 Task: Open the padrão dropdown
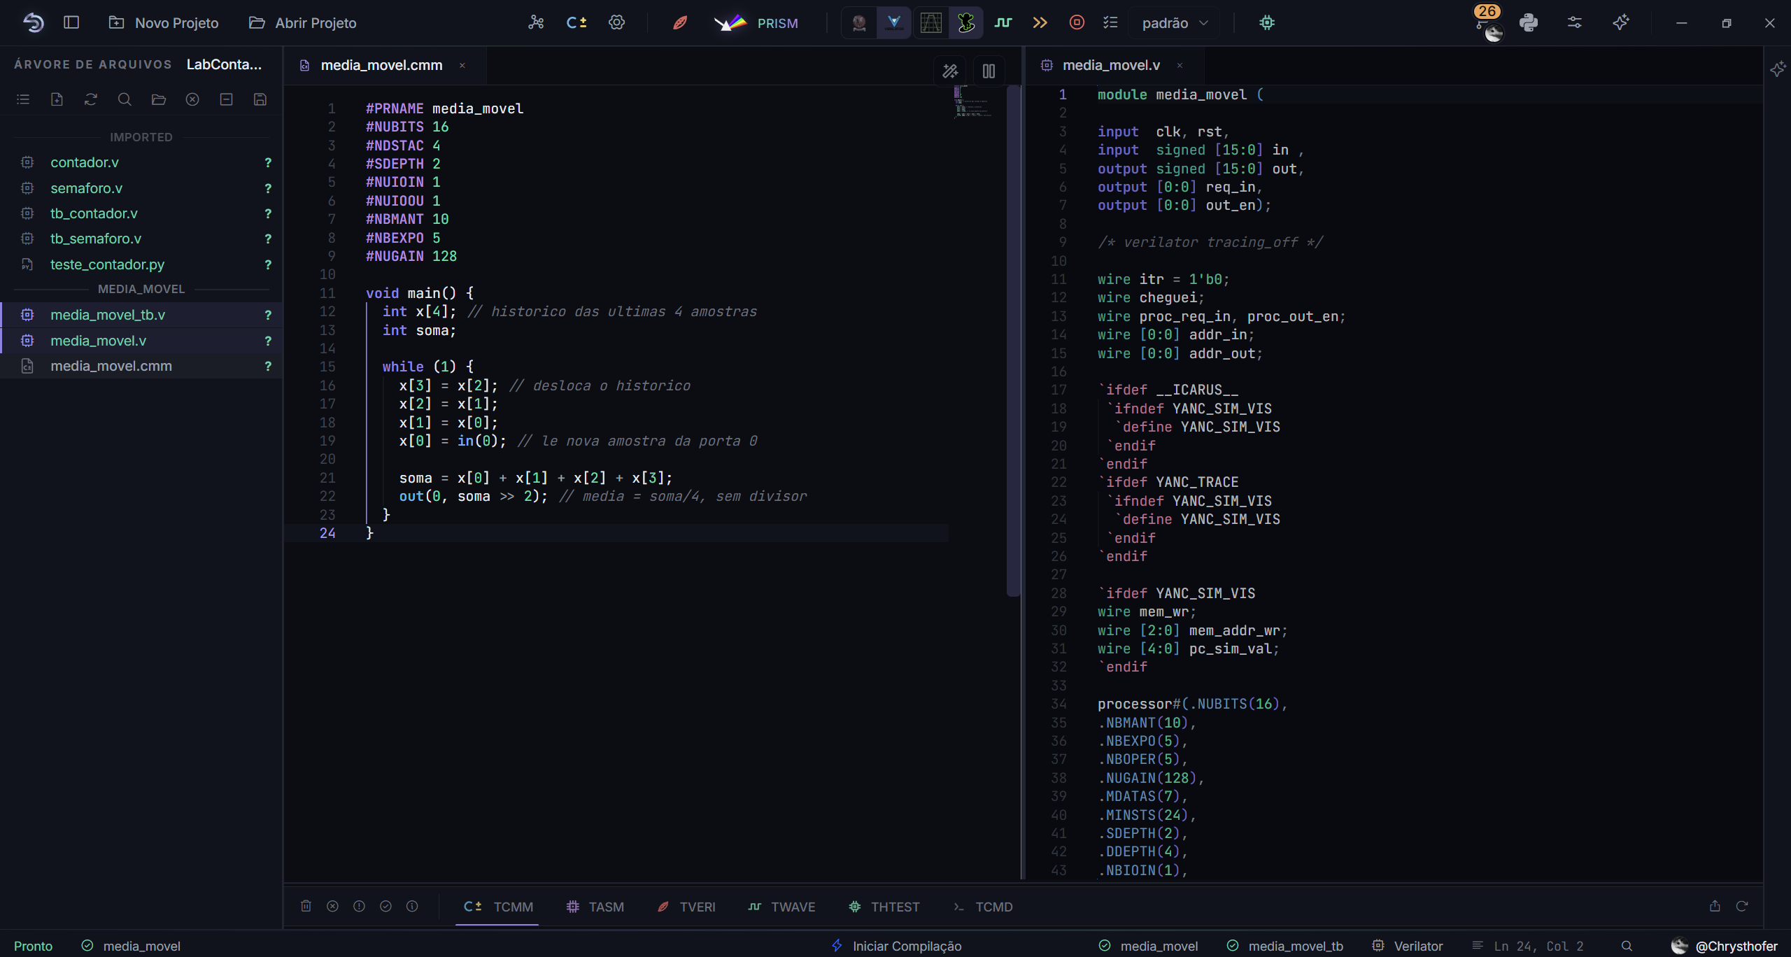click(x=1175, y=23)
